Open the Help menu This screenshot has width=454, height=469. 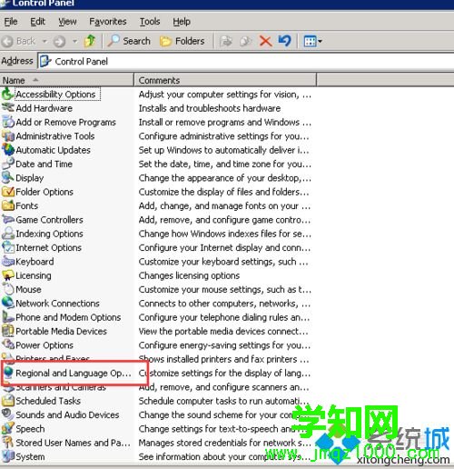pos(182,22)
